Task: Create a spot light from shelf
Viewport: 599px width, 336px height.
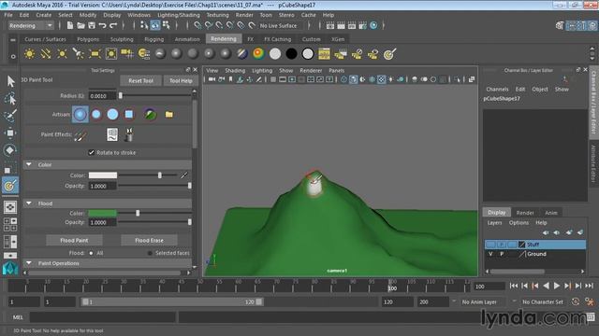Action: [79, 54]
